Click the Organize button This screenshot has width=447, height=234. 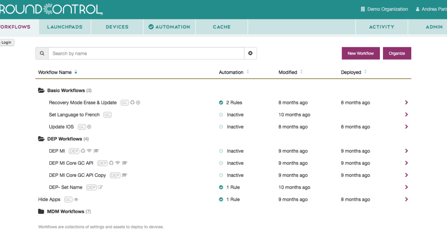pos(397,53)
